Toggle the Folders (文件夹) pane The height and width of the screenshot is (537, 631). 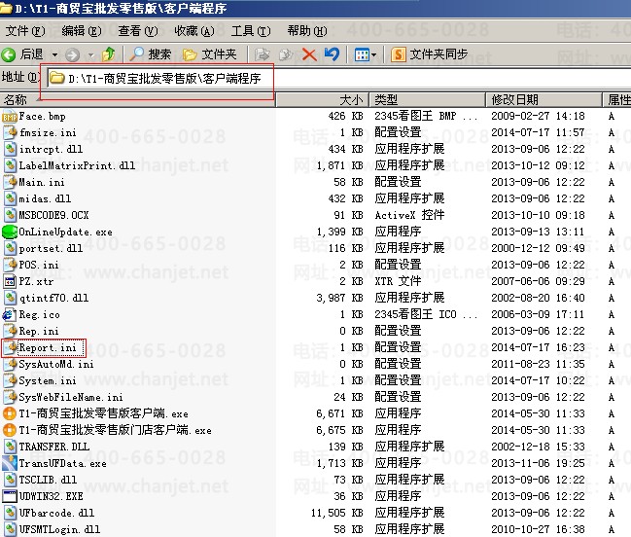(x=210, y=54)
